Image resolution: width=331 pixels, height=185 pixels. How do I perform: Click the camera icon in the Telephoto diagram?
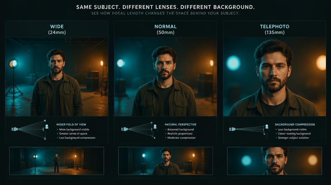(232, 129)
